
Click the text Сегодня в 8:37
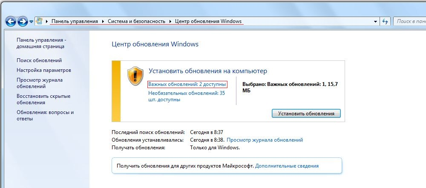[207, 132]
